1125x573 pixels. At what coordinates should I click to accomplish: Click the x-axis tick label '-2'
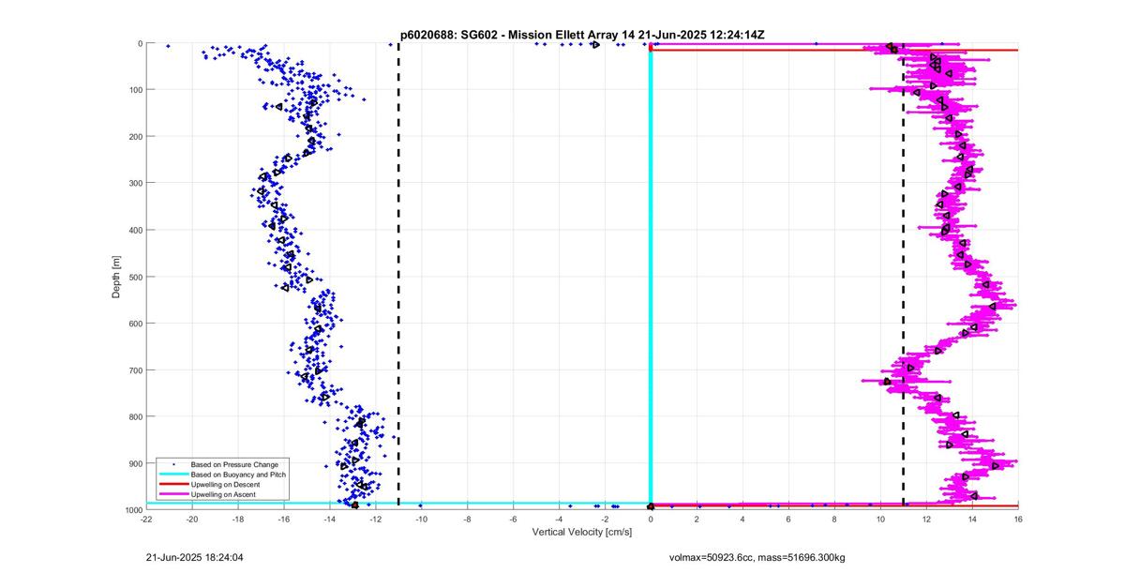coord(605,519)
